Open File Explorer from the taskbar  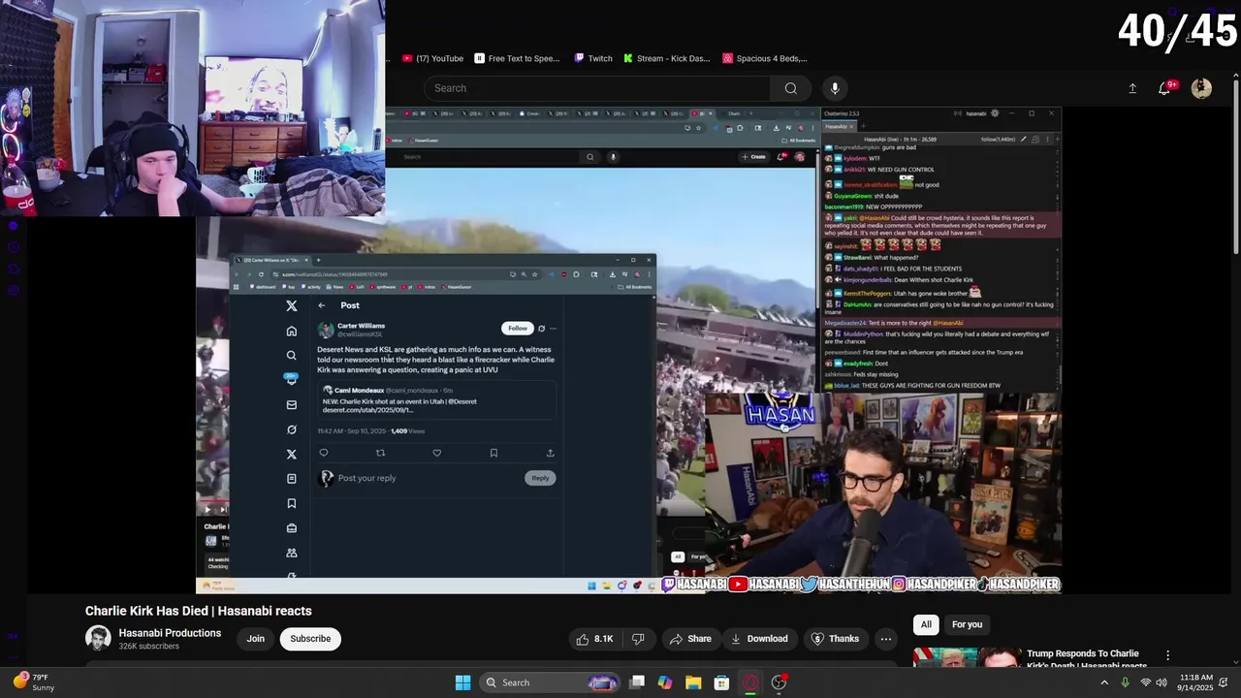pyautogui.click(x=693, y=682)
